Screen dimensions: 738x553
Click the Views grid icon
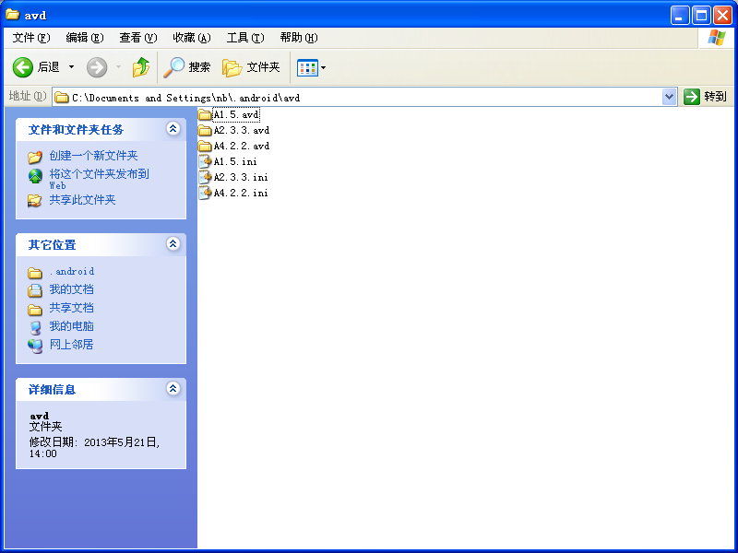click(x=307, y=67)
